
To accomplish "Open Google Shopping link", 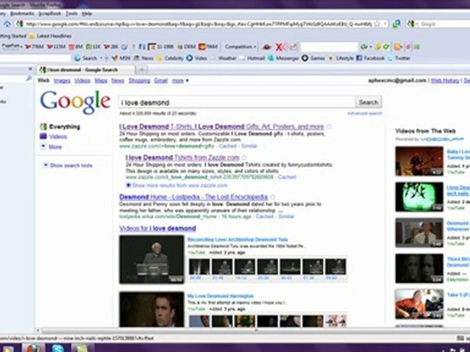I will (140, 81).
